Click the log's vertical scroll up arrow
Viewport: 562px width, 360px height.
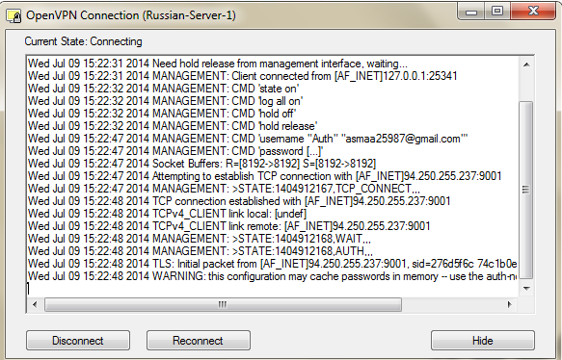click(526, 64)
